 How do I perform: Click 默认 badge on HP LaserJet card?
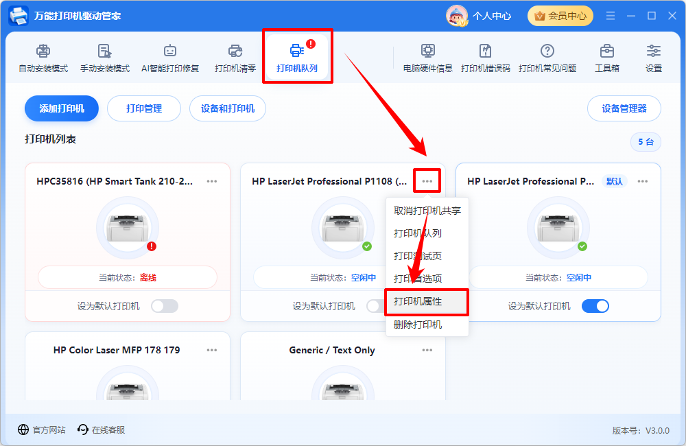click(614, 181)
